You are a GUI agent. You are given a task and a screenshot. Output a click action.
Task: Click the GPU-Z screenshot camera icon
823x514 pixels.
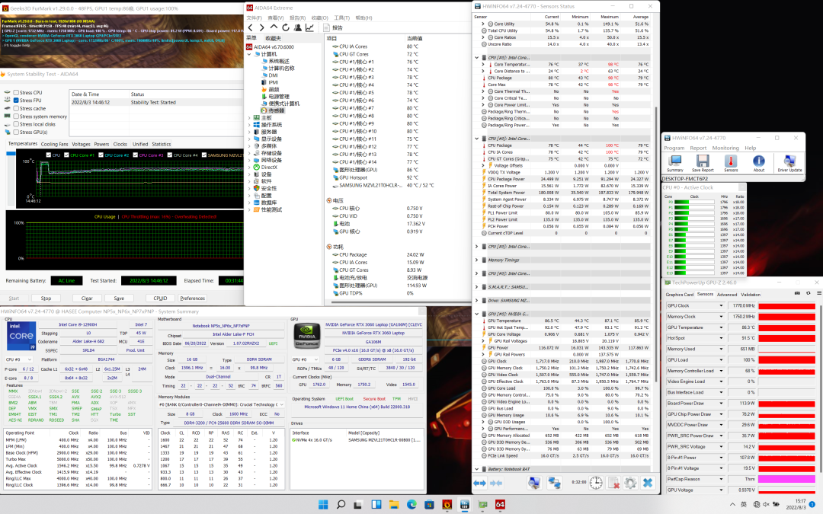point(797,293)
